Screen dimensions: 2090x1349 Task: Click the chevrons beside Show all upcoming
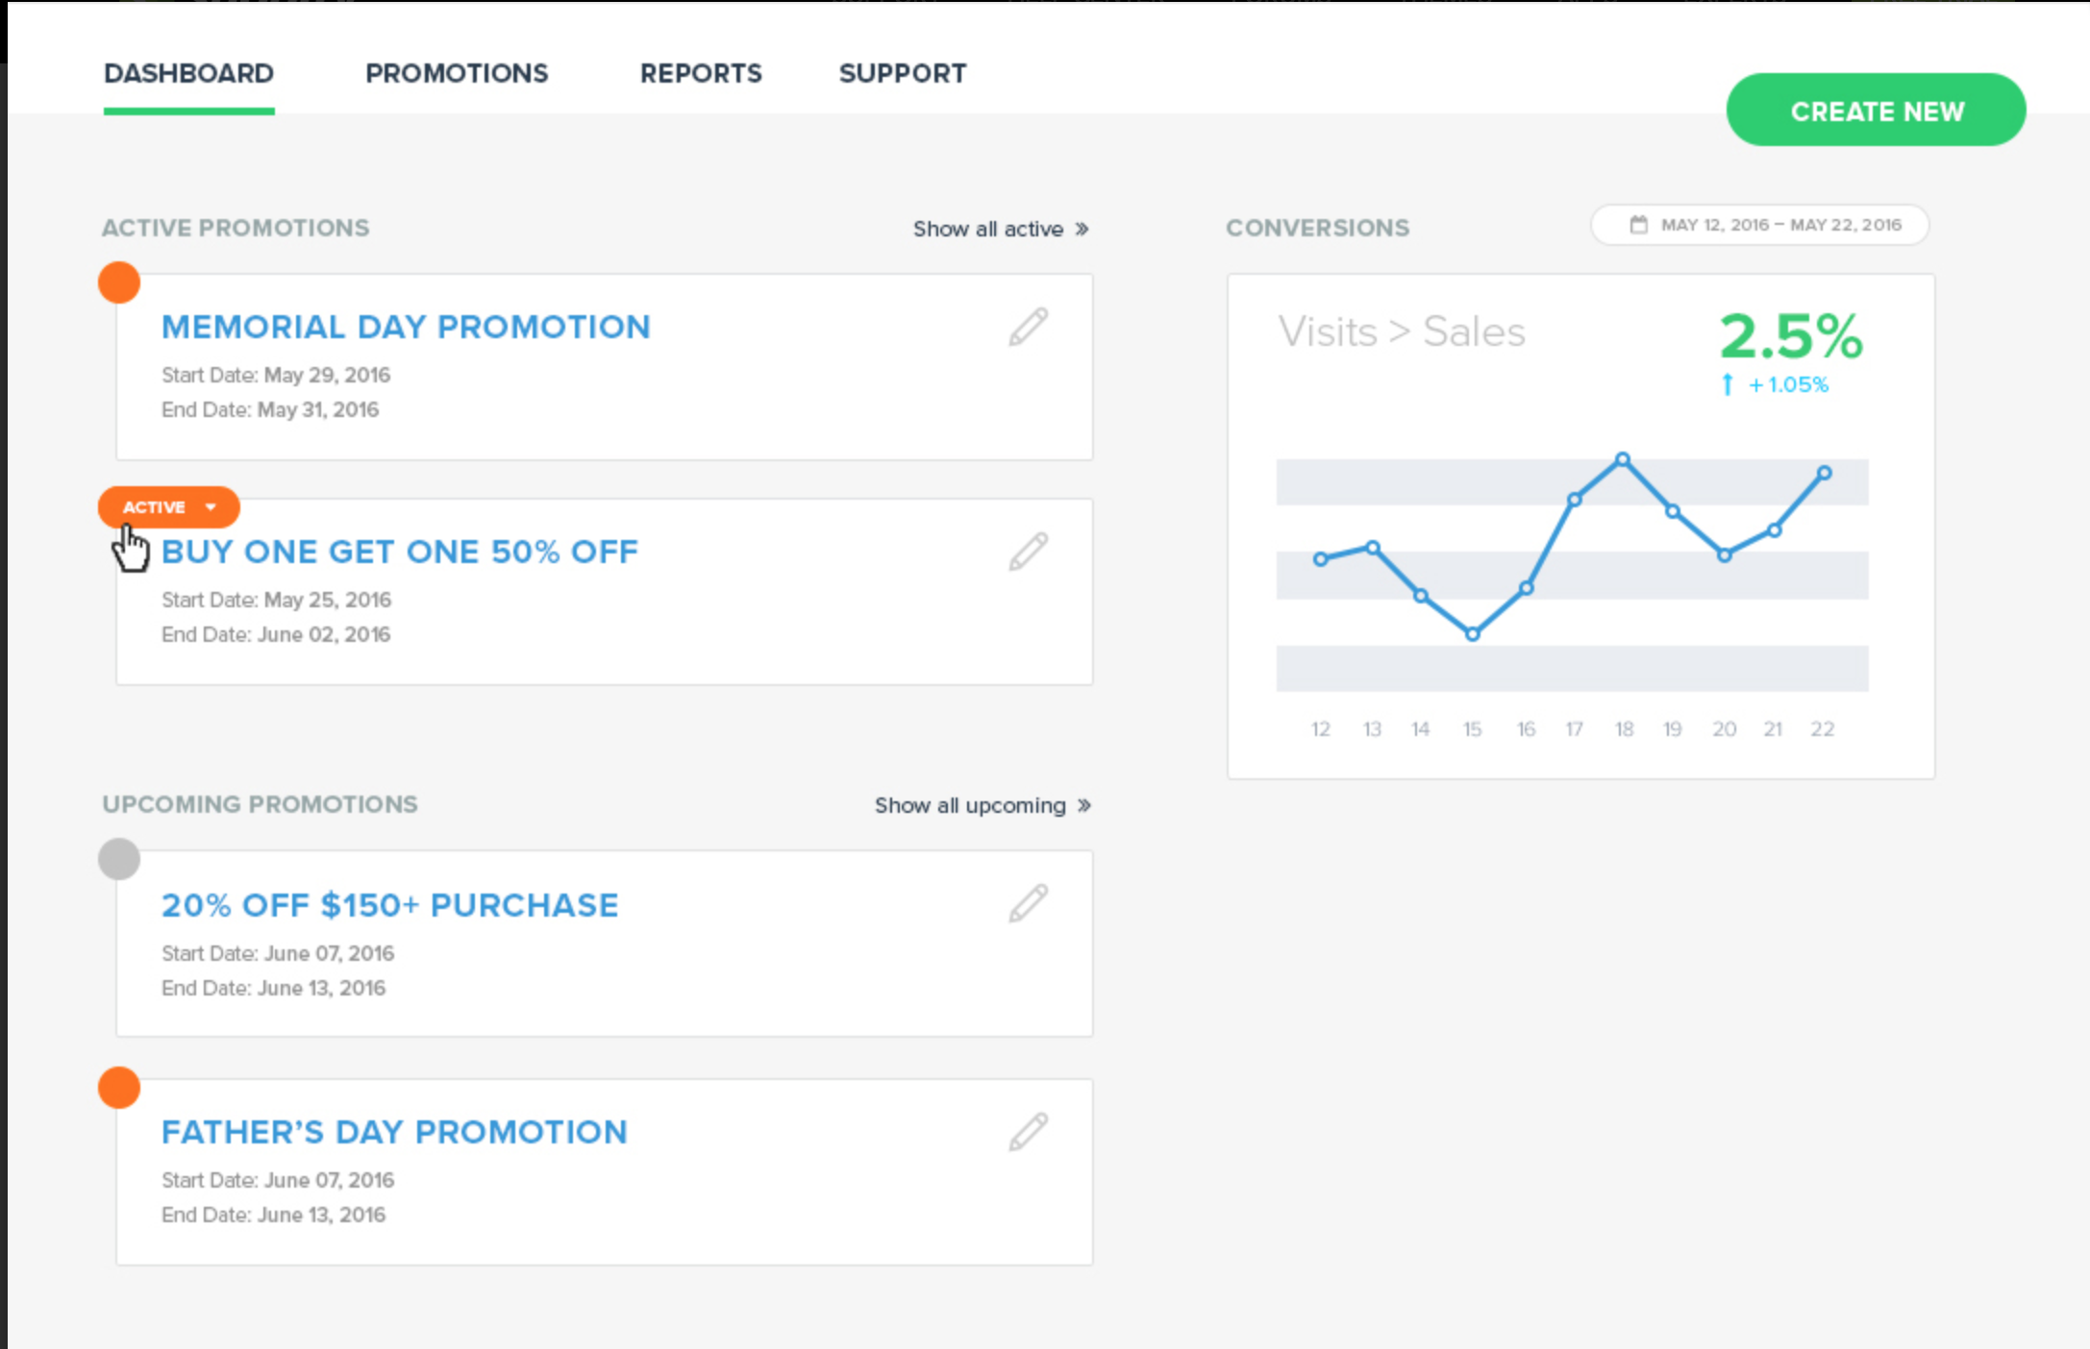tap(1083, 805)
